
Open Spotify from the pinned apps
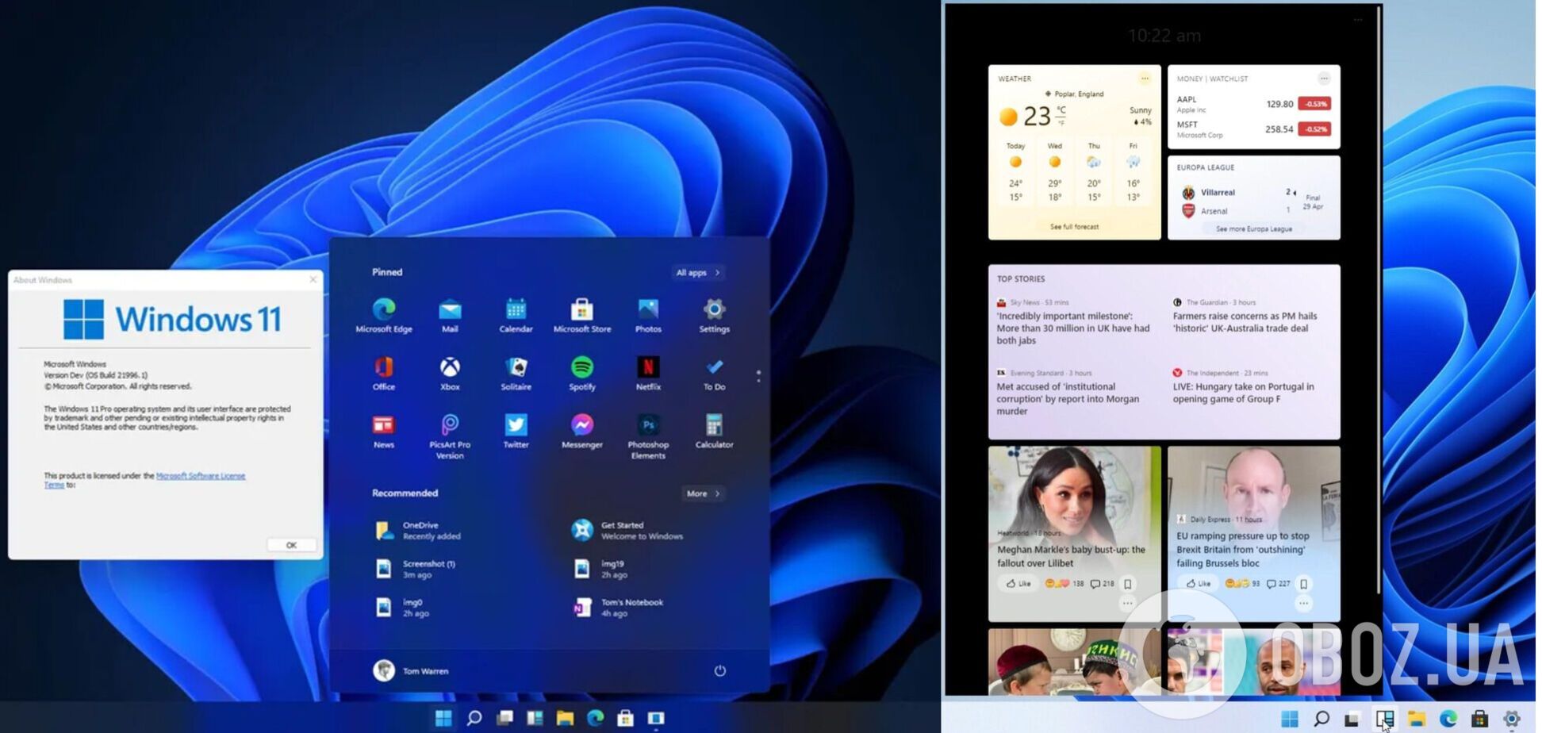581,367
